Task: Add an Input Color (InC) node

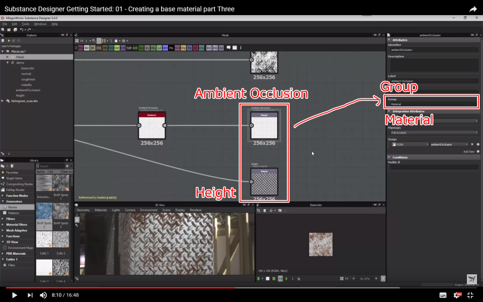Action: [x=209, y=48]
